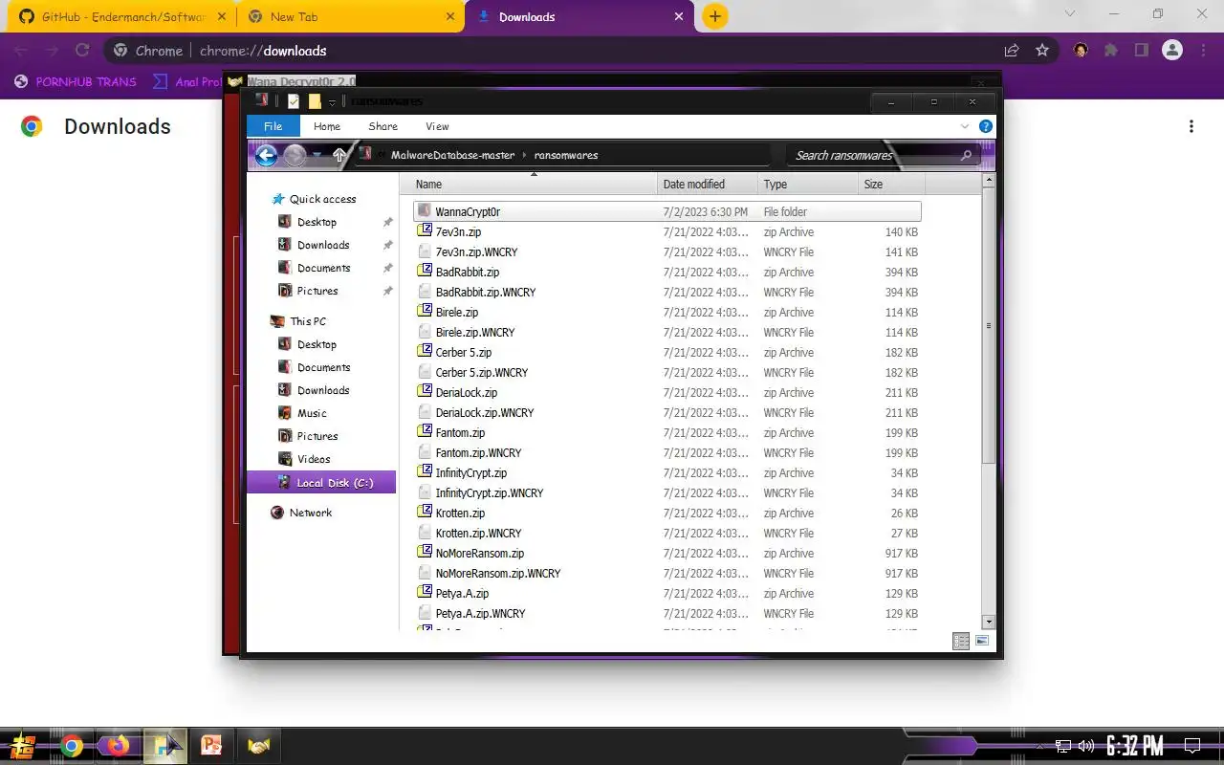Click the file list vertical scrollbar thumb
This screenshot has width=1224, height=765.
[x=989, y=325]
